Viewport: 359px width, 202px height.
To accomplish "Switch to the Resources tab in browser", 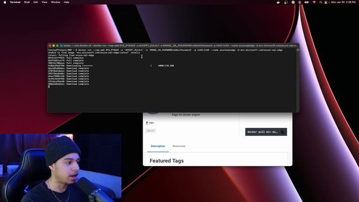I will click(179, 146).
